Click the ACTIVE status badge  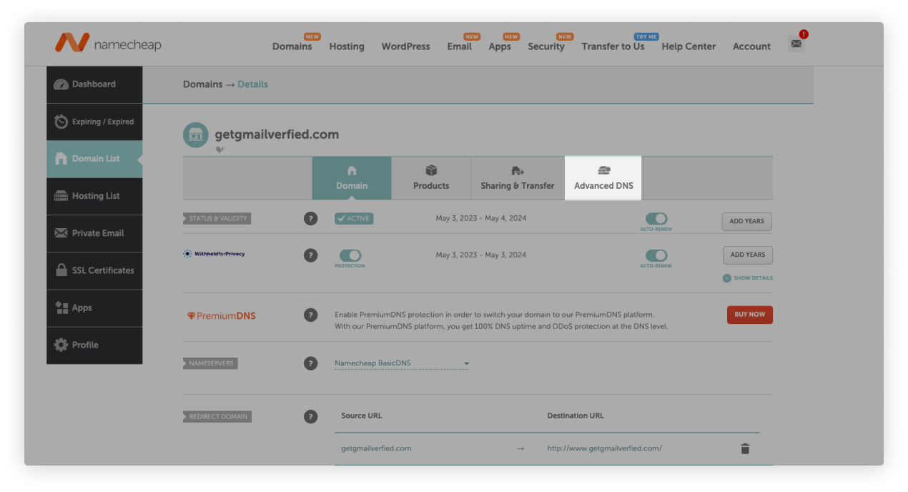click(x=354, y=219)
